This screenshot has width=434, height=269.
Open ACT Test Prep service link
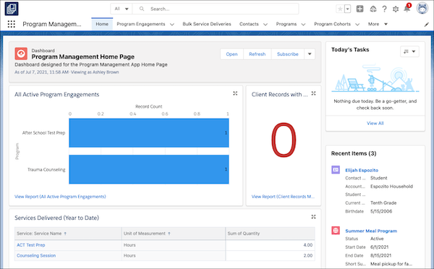click(30, 245)
